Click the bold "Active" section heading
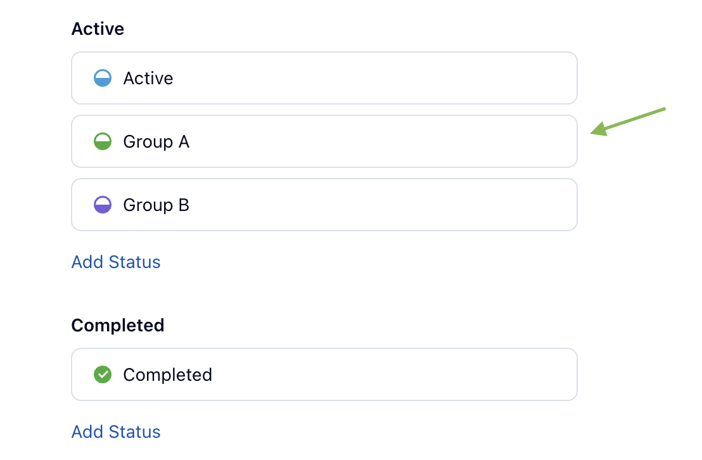The width and height of the screenshot is (702, 460). tap(98, 29)
